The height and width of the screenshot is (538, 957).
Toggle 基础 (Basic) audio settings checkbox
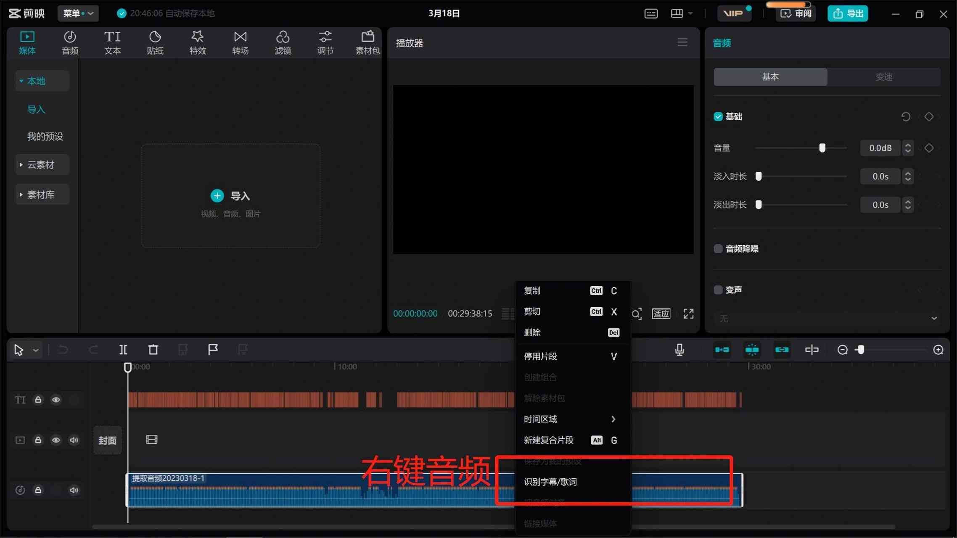tap(718, 116)
